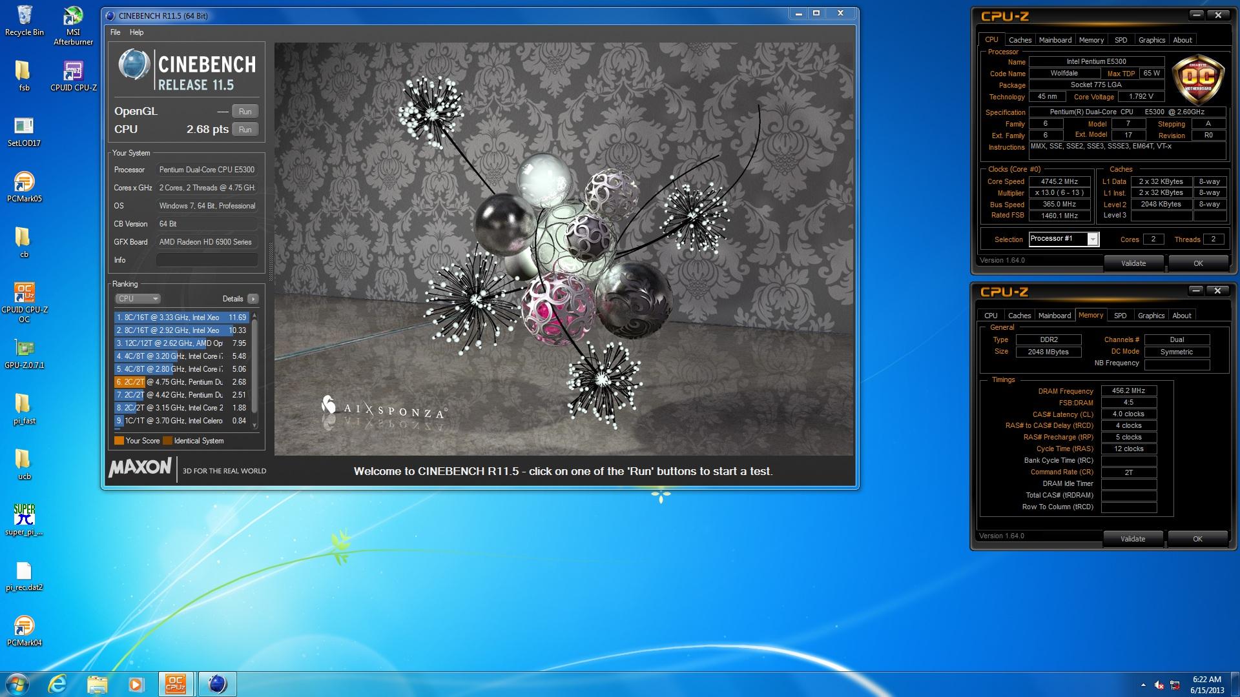
Task: Select the pi_fast folder icon
Action: click(24, 410)
